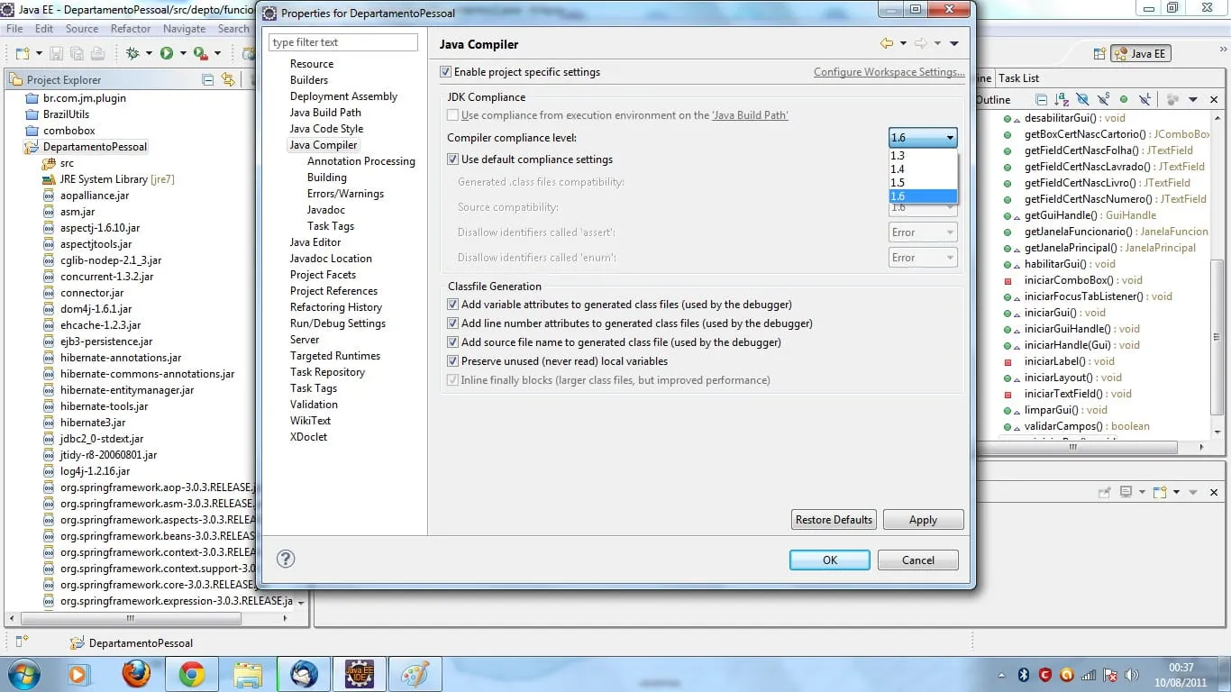Open the dropdown arrow beside the Debug icon
Viewport: 1231px width, 692px height.
pos(149,54)
